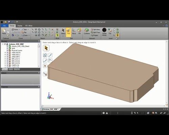Screen dimensions: 169x135
Task: Open the RS / Allied ribbon tab
Action: point(29,26)
